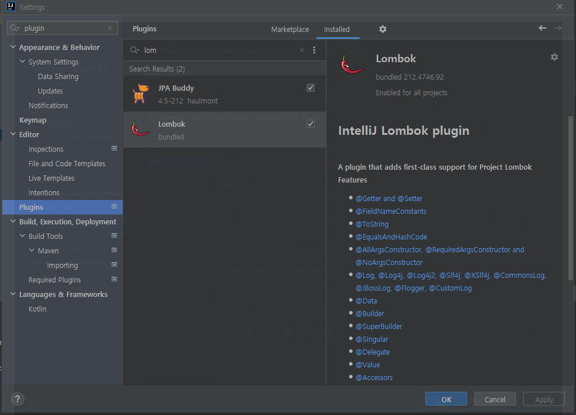The width and height of the screenshot is (576, 415).
Task: Collapse Build Tools node
Action: coord(23,235)
